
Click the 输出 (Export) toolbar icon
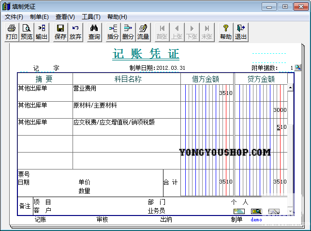point(42,32)
